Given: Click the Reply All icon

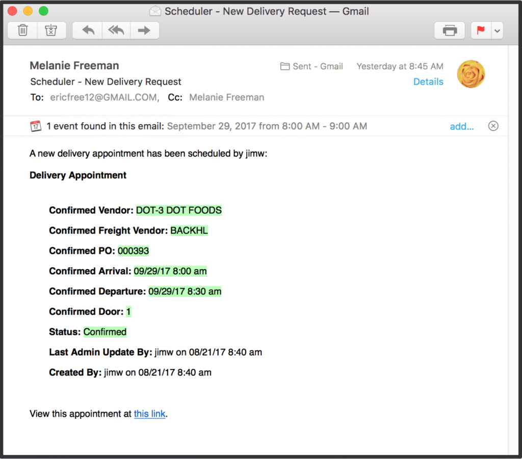Looking at the screenshot, I should (x=116, y=31).
